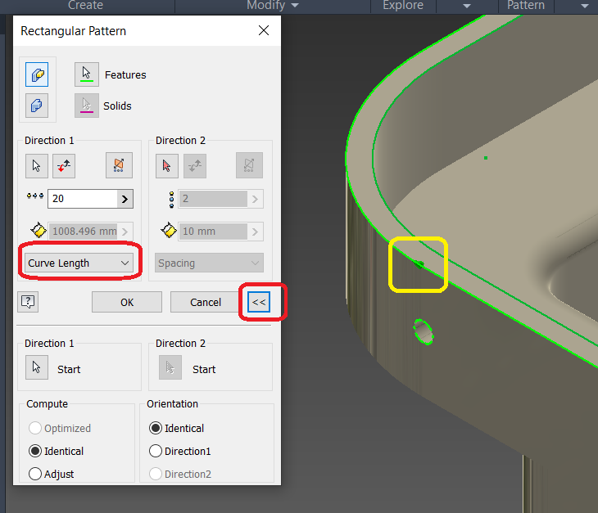This screenshot has width=598, height=513.
Task: Select the pattern individual features icon
Action: click(37, 74)
